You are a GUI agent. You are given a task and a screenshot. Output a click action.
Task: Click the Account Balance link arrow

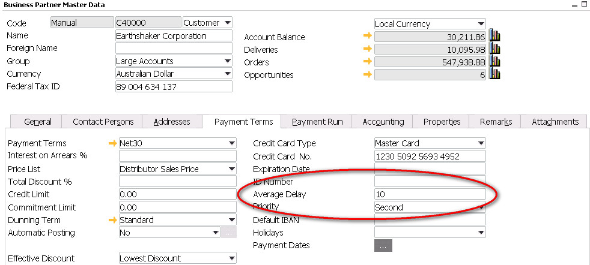coord(368,37)
